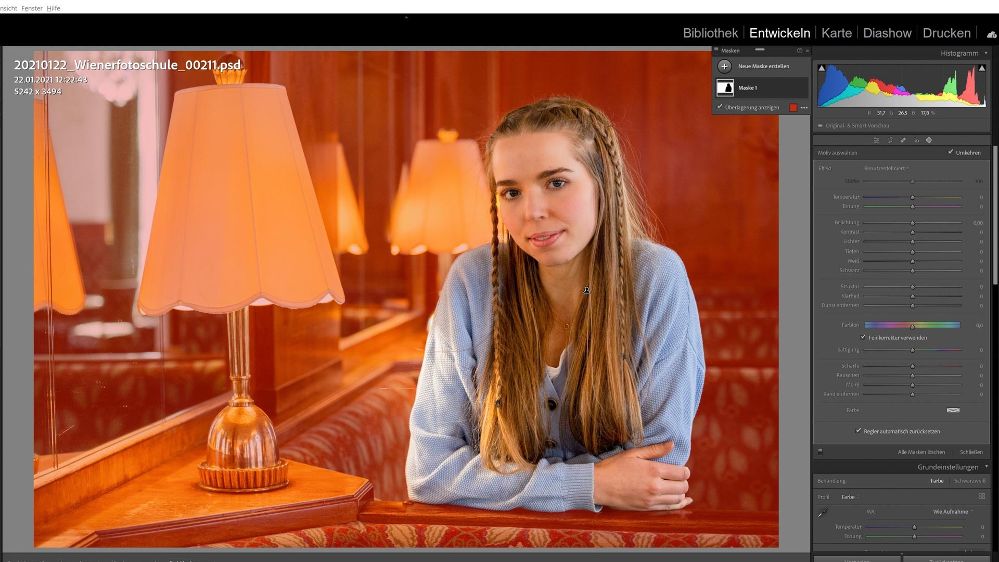Click the subject mask pin on photo
Screen dimensions: 999x562
tap(587, 290)
